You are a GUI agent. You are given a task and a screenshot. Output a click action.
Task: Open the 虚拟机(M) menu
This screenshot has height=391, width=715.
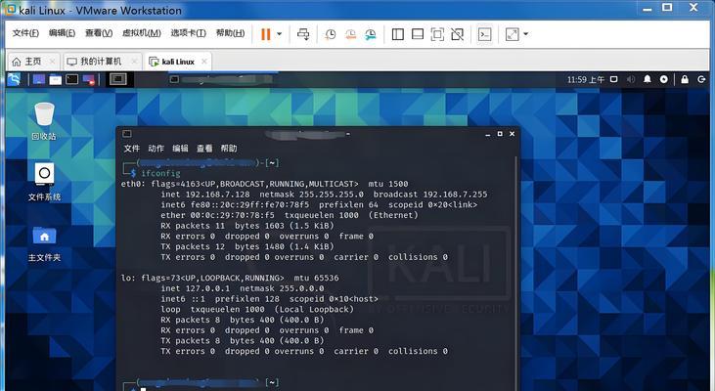[142, 33]
